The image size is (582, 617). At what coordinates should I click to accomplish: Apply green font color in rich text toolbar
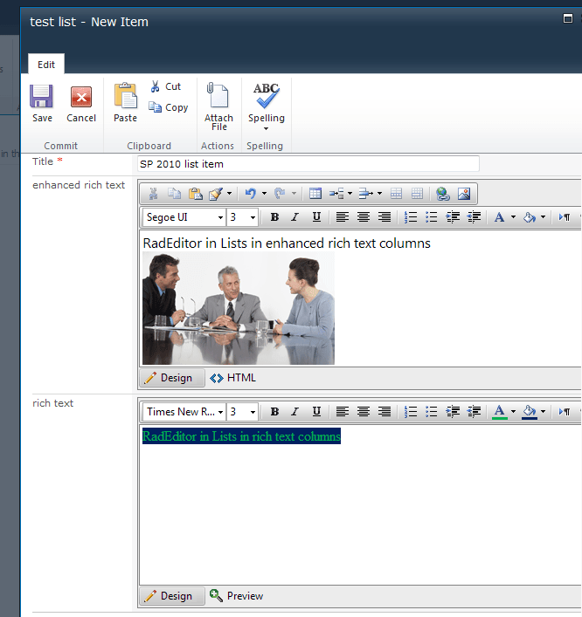tap(500, 412)
